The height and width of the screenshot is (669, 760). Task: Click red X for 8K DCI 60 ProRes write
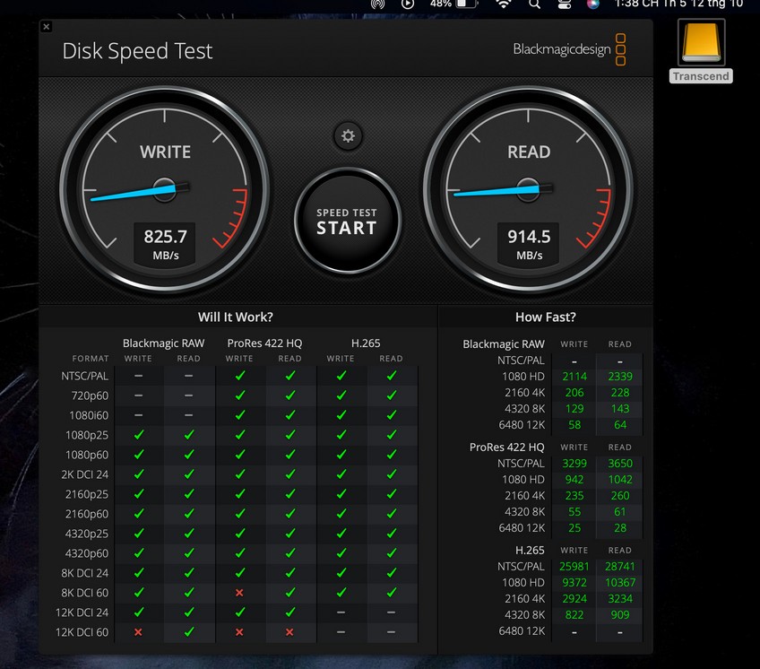point(239,593)
